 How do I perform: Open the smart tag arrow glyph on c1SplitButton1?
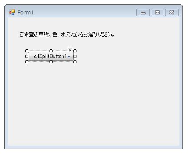70,50
